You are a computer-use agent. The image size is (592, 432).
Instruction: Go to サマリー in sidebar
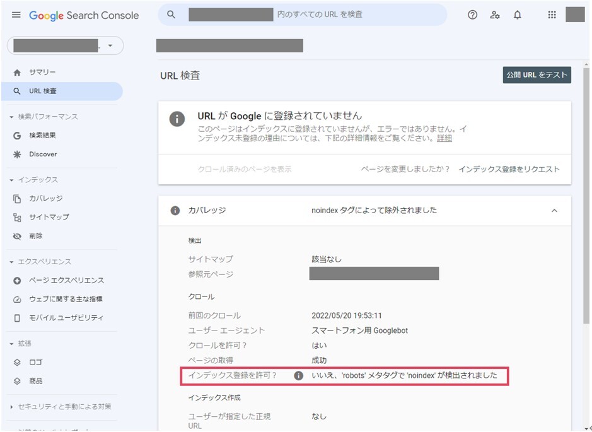42,73
